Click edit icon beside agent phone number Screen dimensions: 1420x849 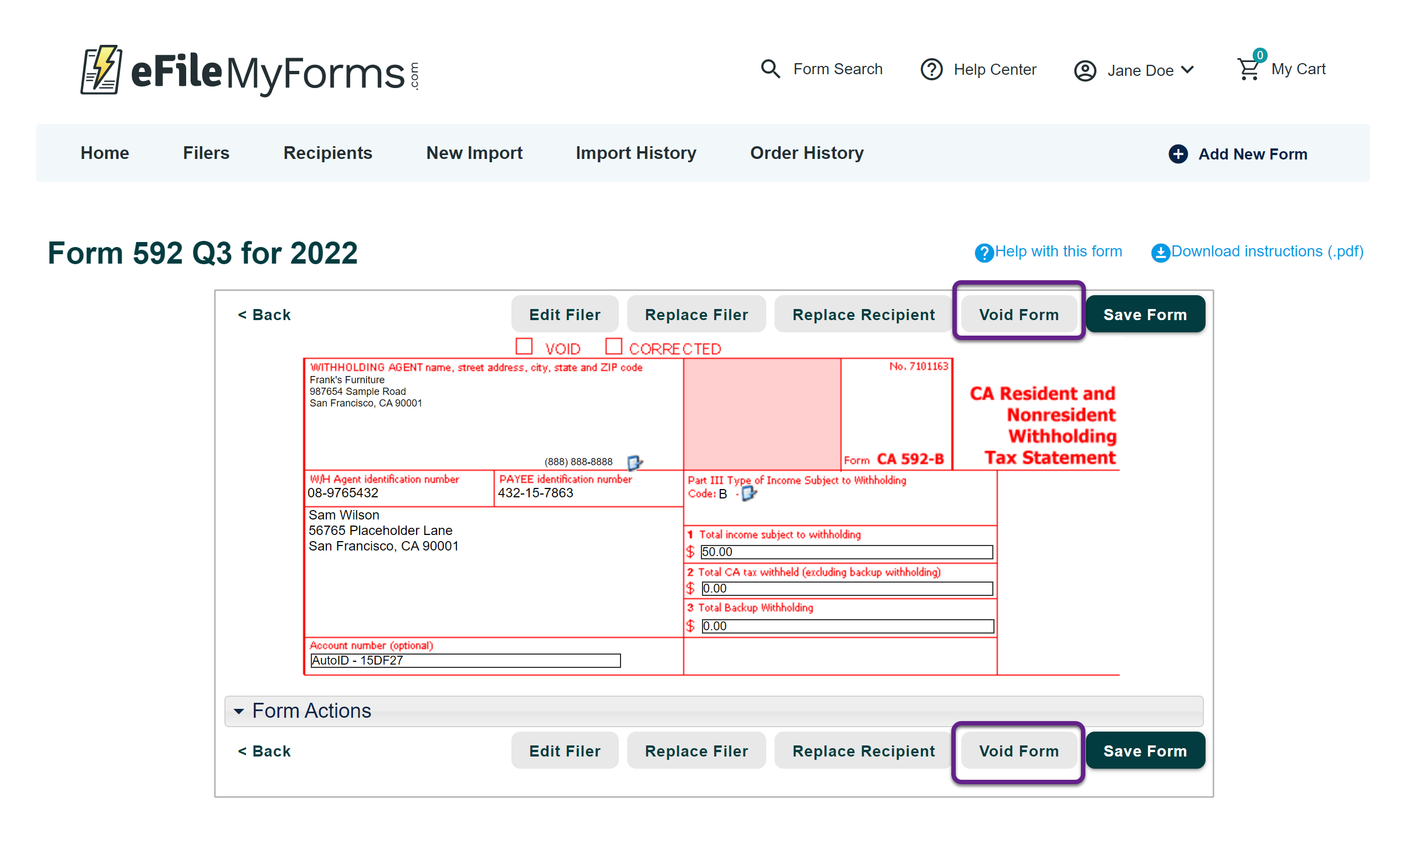(x=634, y=462)
